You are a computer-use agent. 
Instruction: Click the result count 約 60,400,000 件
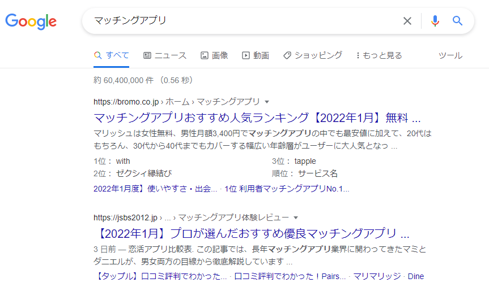tap(124, 80)
